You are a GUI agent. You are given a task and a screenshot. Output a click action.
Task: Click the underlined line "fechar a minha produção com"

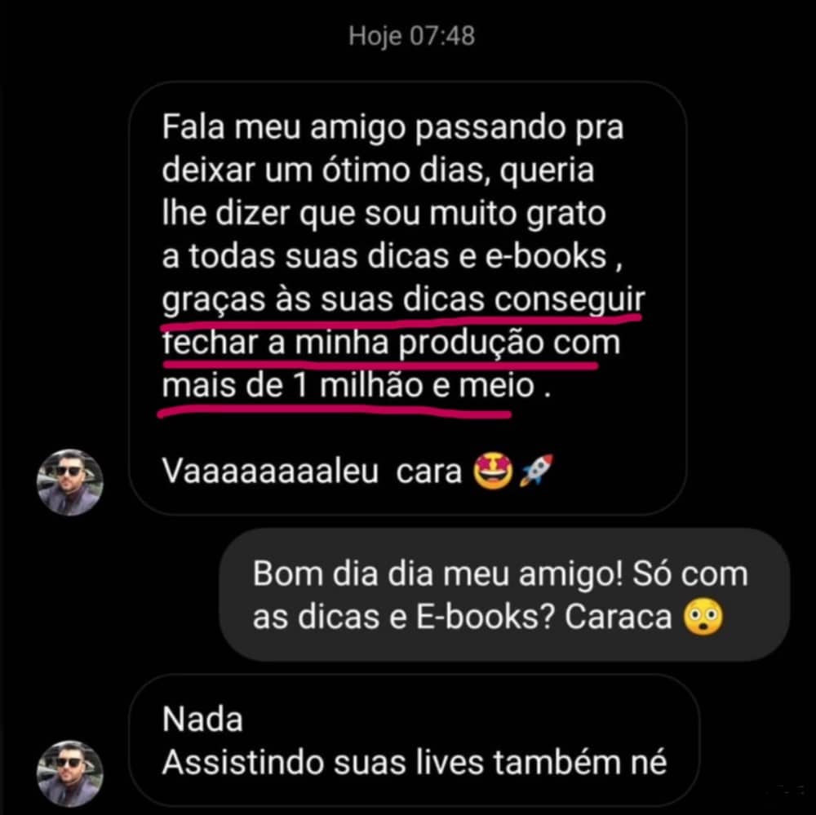(x=392, y=343)
